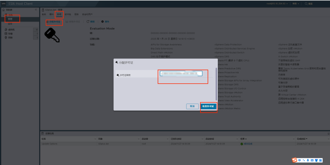Open Sogou toolbox grid icon
330x165 pixels.
coord(320,160)
